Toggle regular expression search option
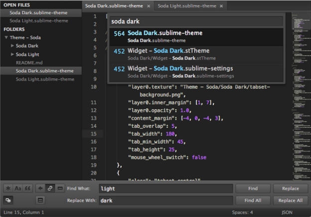 click(x=8, y=188)
